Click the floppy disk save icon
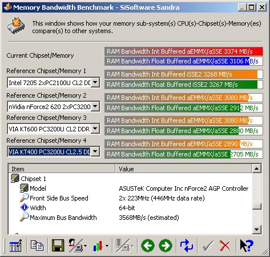The width and height of the screenshot is (270, 257). coord(58,246)
